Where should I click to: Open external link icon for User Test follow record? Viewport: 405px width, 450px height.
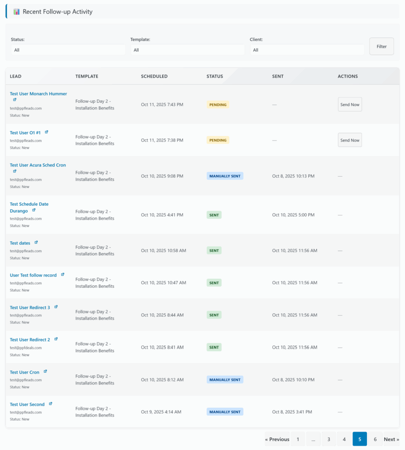[x=62, y=275]
